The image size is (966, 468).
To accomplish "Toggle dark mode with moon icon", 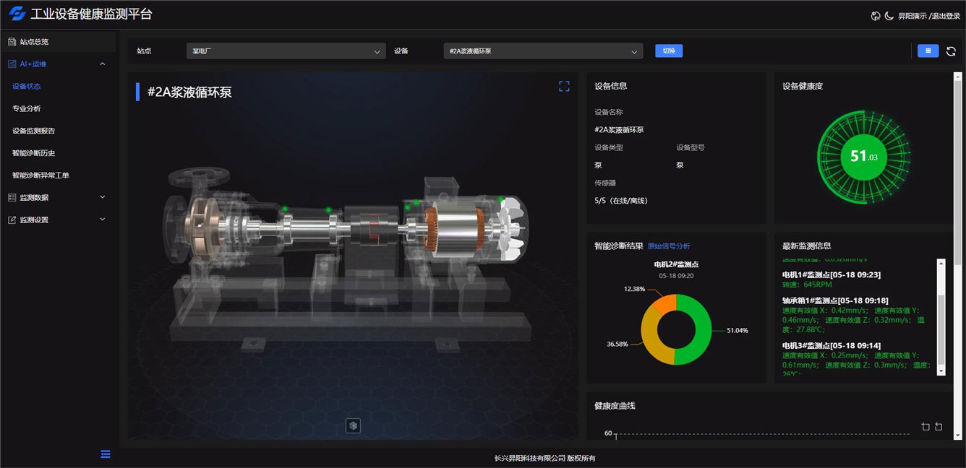I will 889,16.
